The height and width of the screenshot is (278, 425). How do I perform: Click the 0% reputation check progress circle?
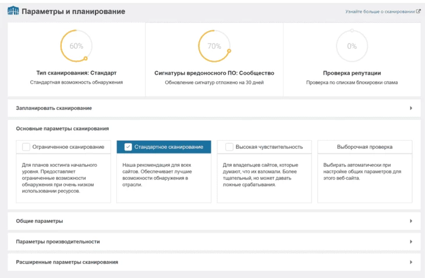[352, 46]
